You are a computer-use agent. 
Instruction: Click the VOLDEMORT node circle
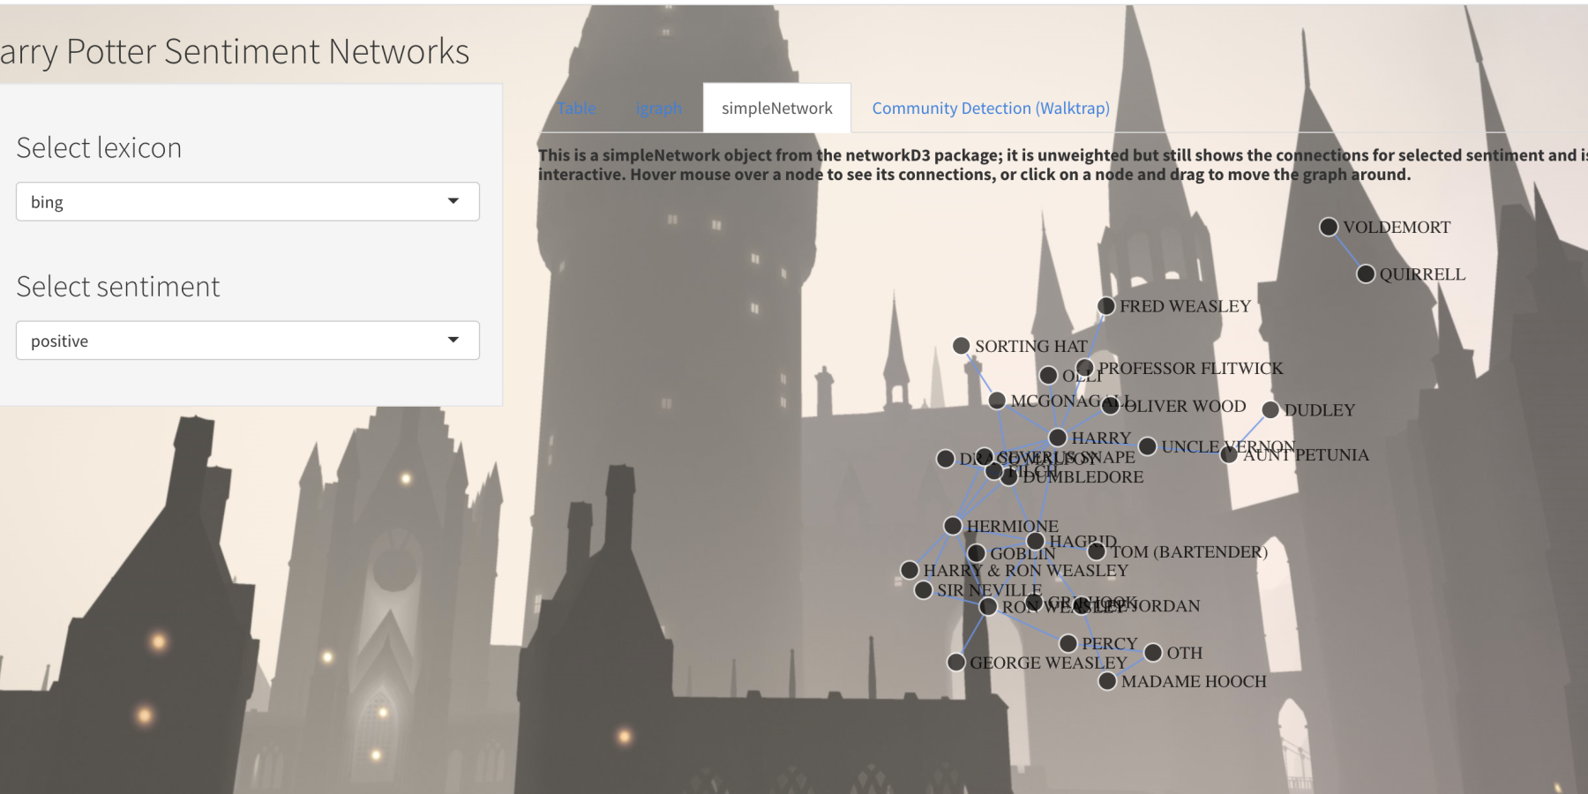pyautogui.click(x=1329, y=227)
